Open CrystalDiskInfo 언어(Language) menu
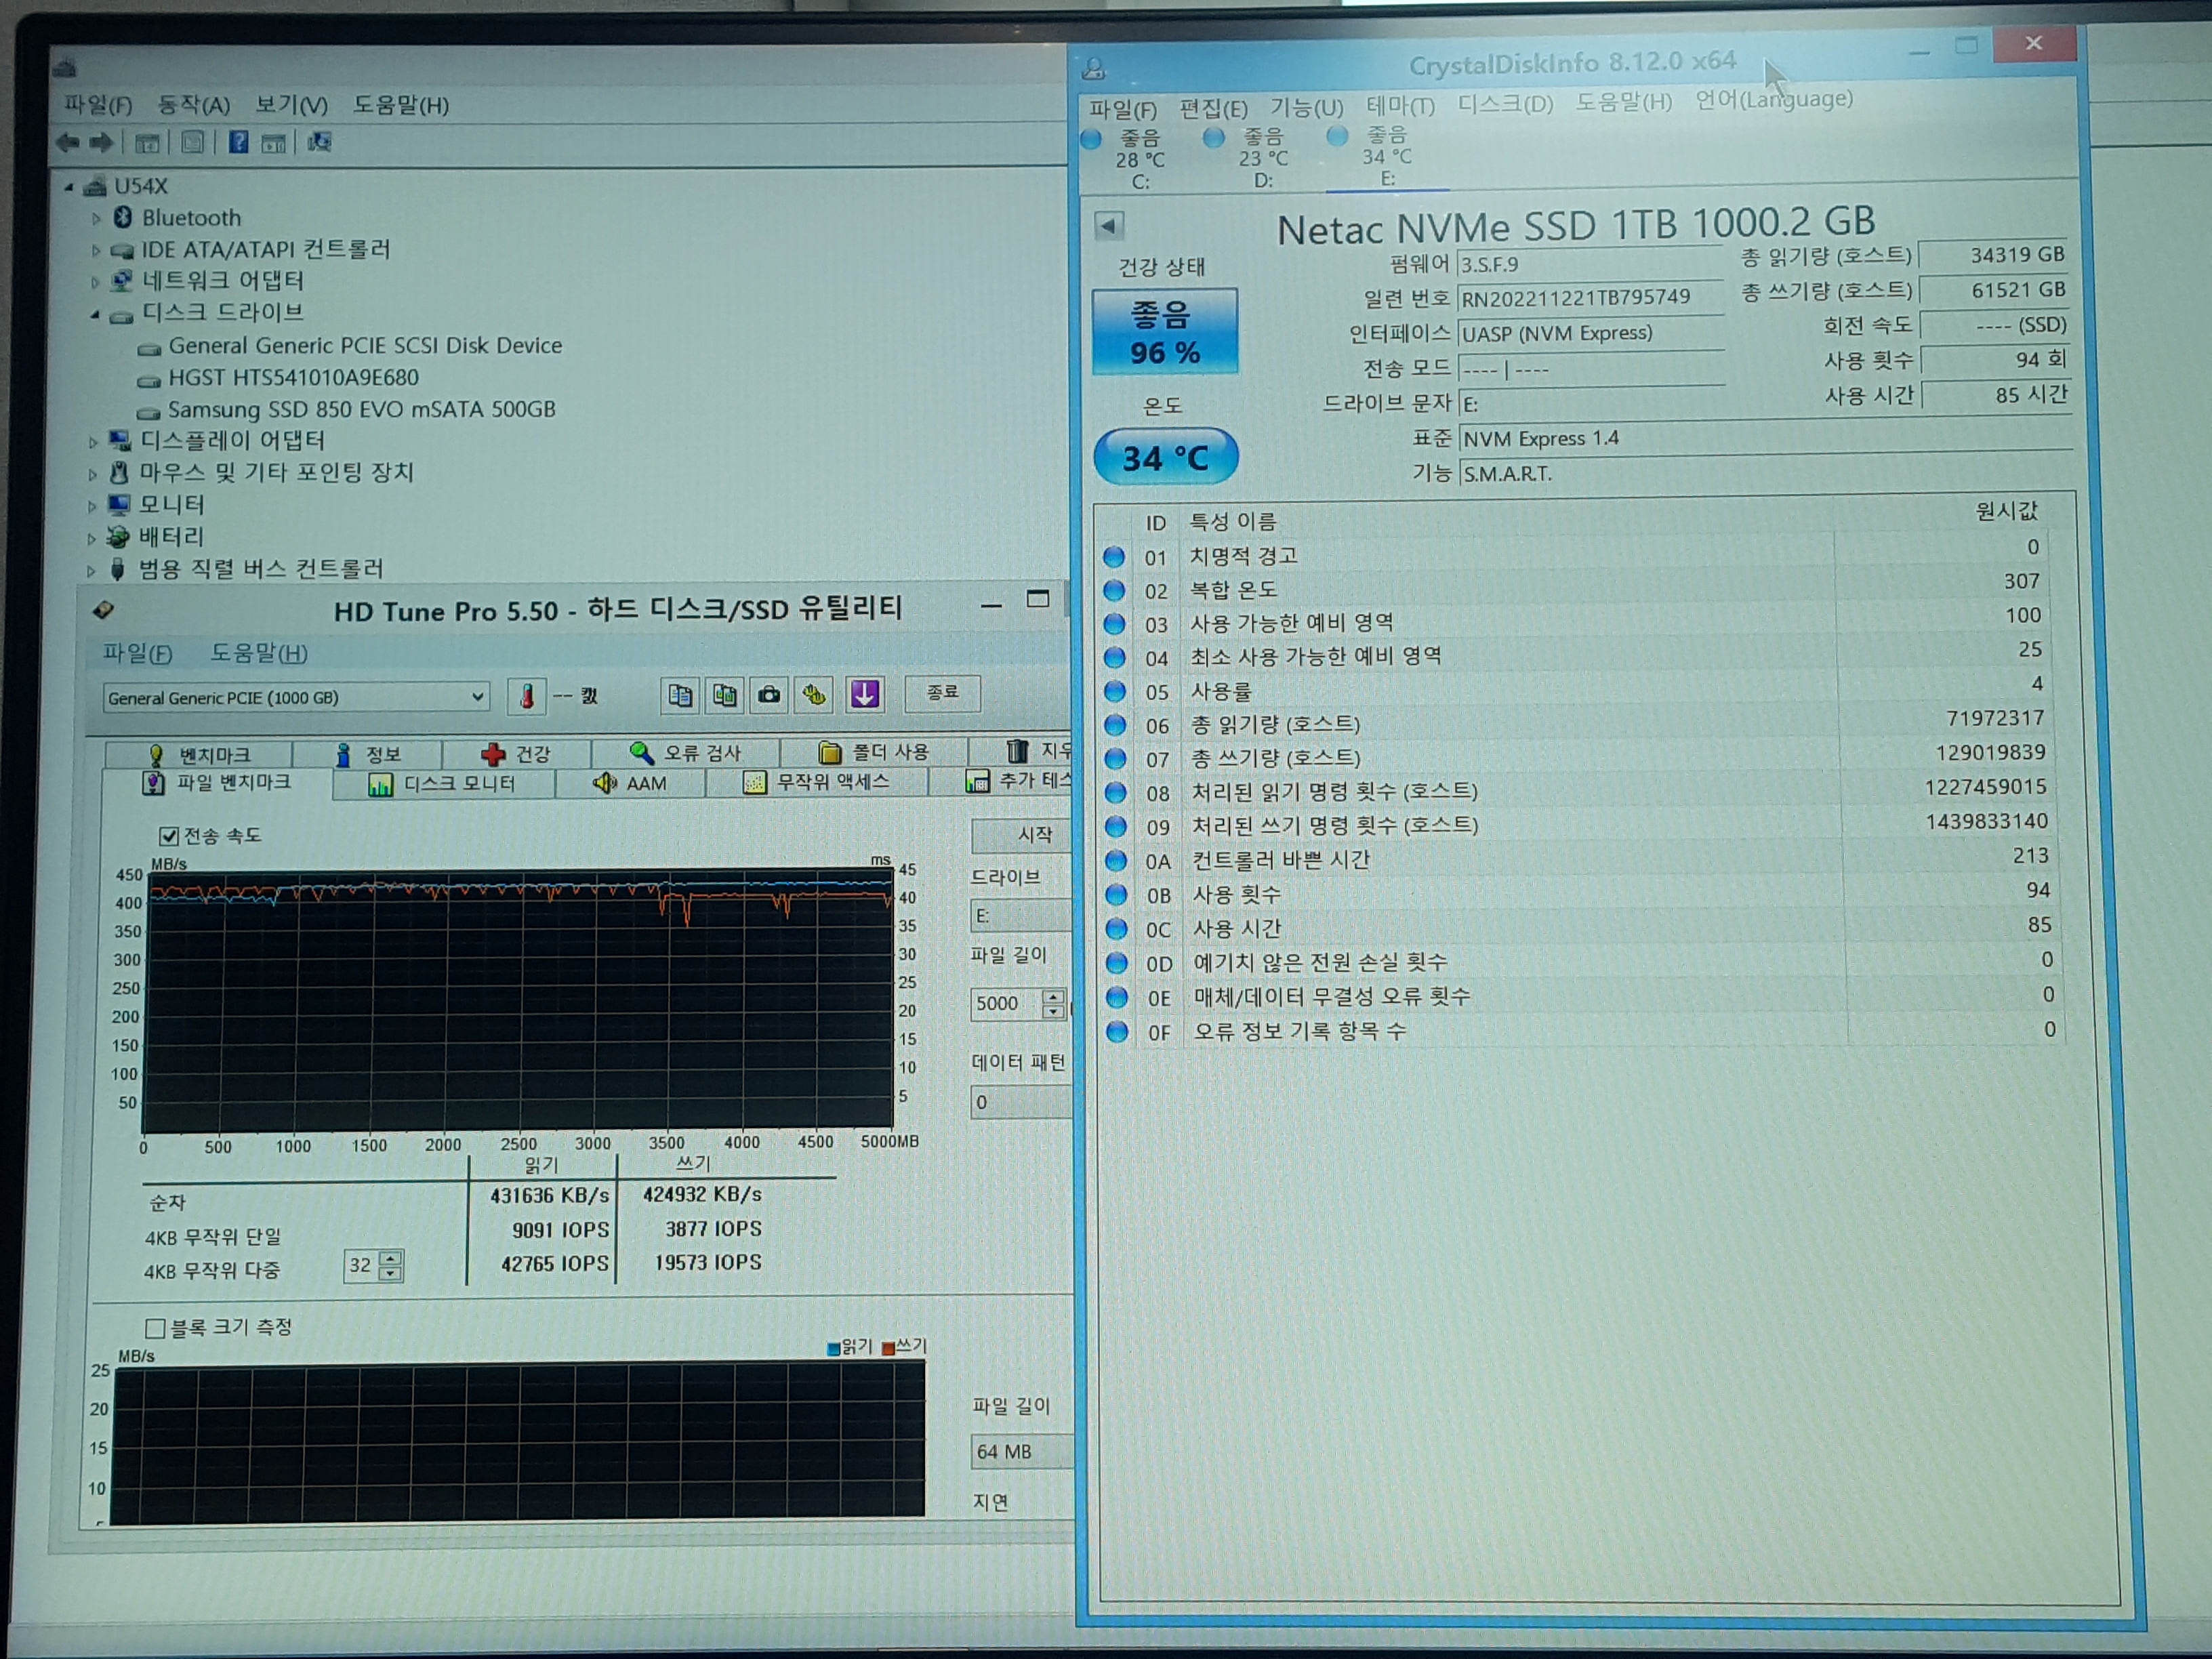 [x=1774, y=99]
